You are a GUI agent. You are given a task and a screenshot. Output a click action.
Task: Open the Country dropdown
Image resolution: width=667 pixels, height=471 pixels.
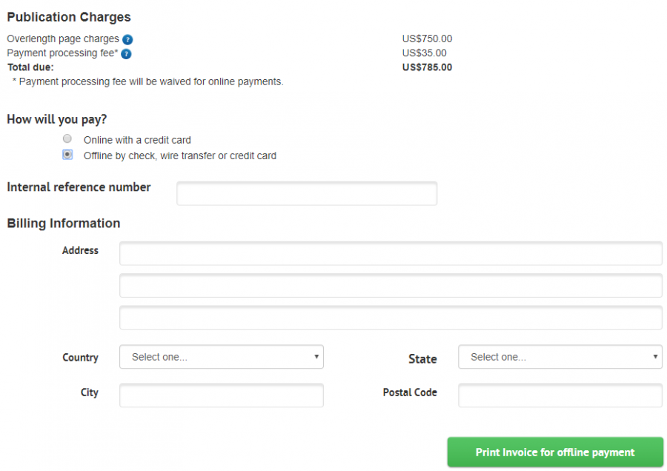(221, 357)
